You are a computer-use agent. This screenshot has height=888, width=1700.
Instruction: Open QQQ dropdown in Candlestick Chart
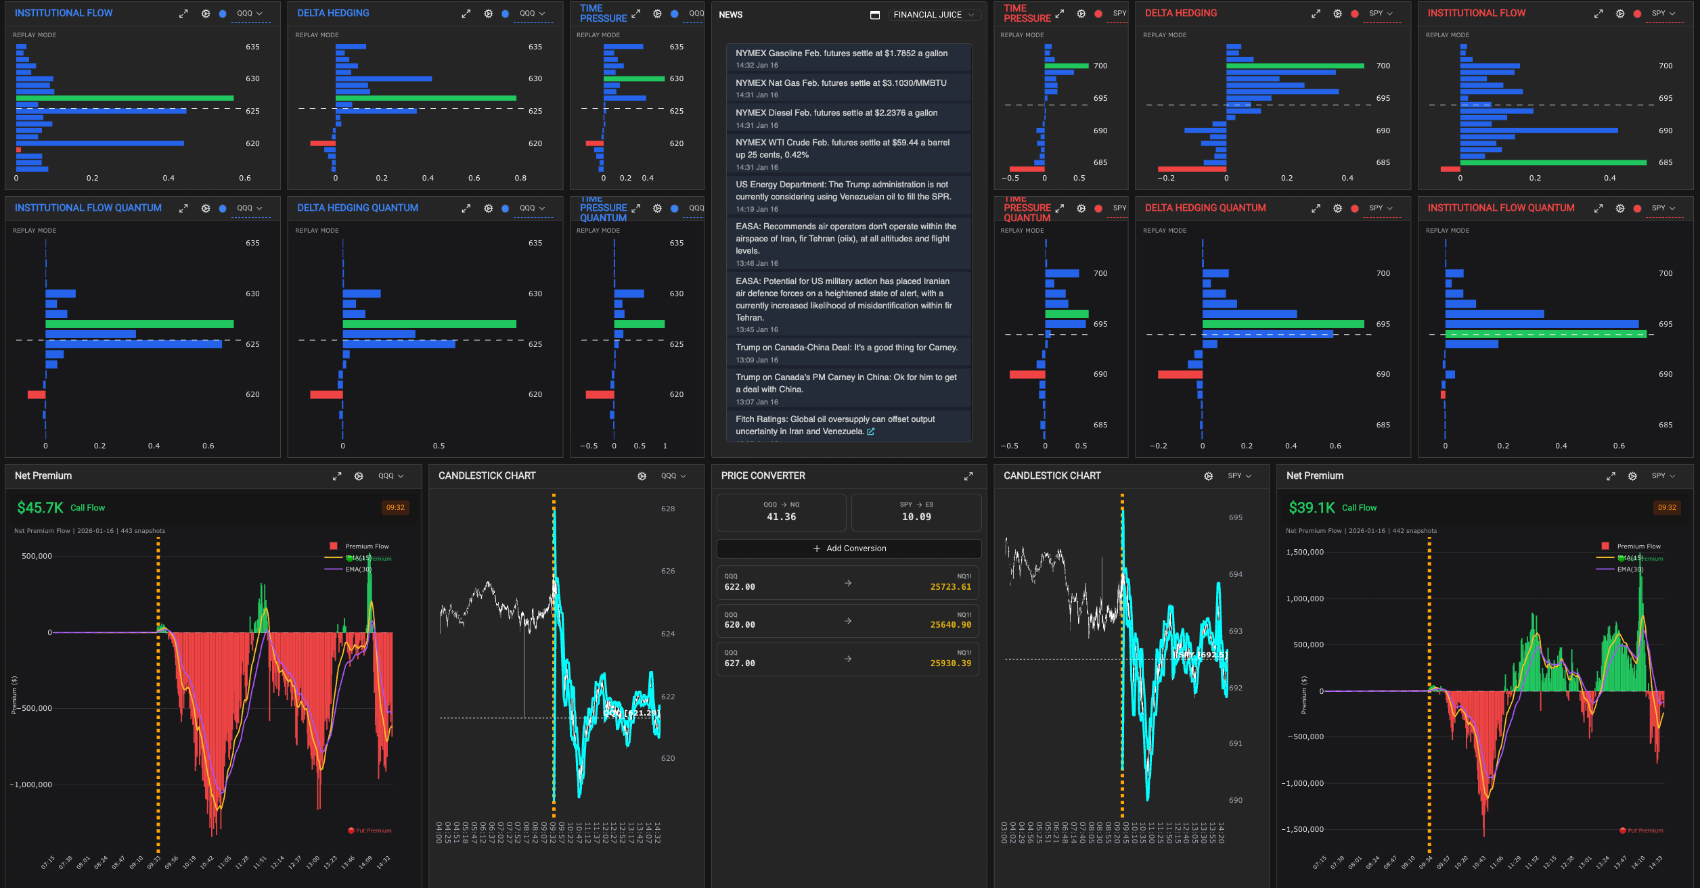point(674,476)
